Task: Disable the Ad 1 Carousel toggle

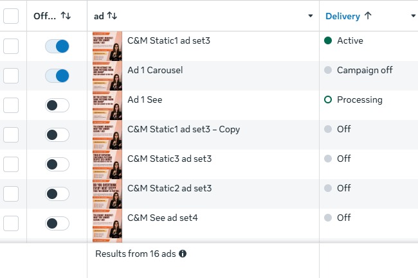Action: (x=57, y=76)
